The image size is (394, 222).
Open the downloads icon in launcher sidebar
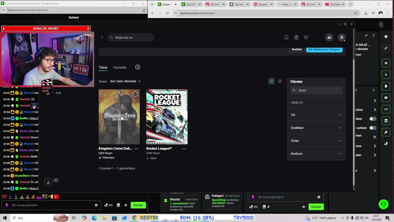pyautogui.click(x=48, y=182)
